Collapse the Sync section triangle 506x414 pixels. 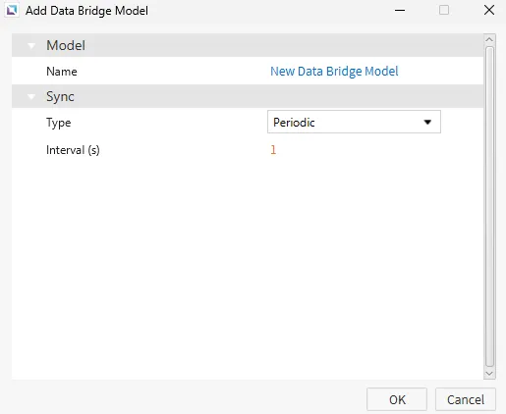tap(31, 96)
